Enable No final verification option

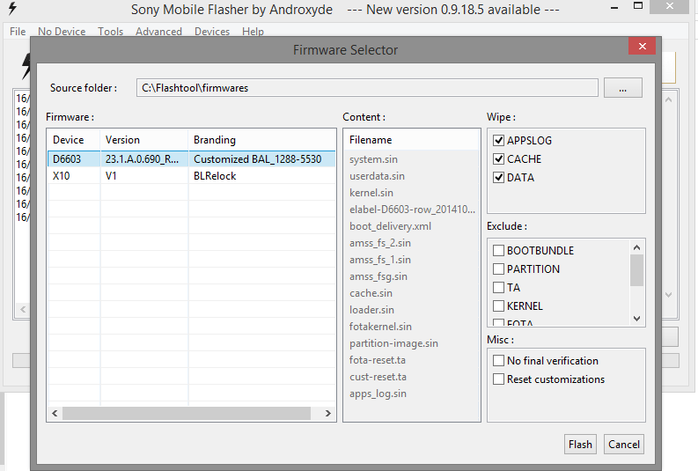(498, 361)
